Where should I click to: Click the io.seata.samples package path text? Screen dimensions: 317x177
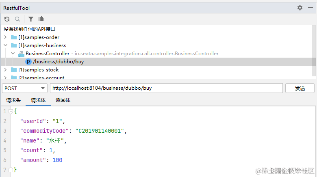[x=147, y=54]
